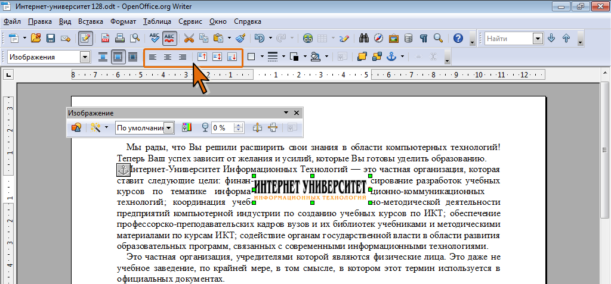This screenshot has height=284, width=611.
Task: Increase transparency value with up spinner
Action: (240, 125)
